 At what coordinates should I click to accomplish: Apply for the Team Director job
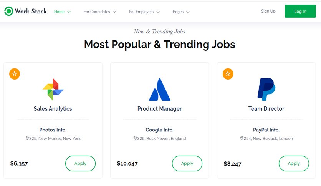pyautogui.click(x=294, y=163)
